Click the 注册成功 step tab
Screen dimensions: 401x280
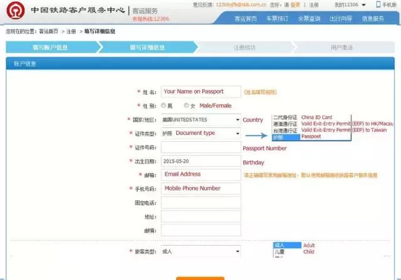coord(244,47)
